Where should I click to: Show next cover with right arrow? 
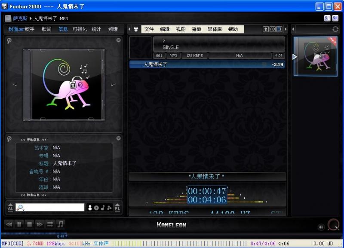tap(113, 85)
